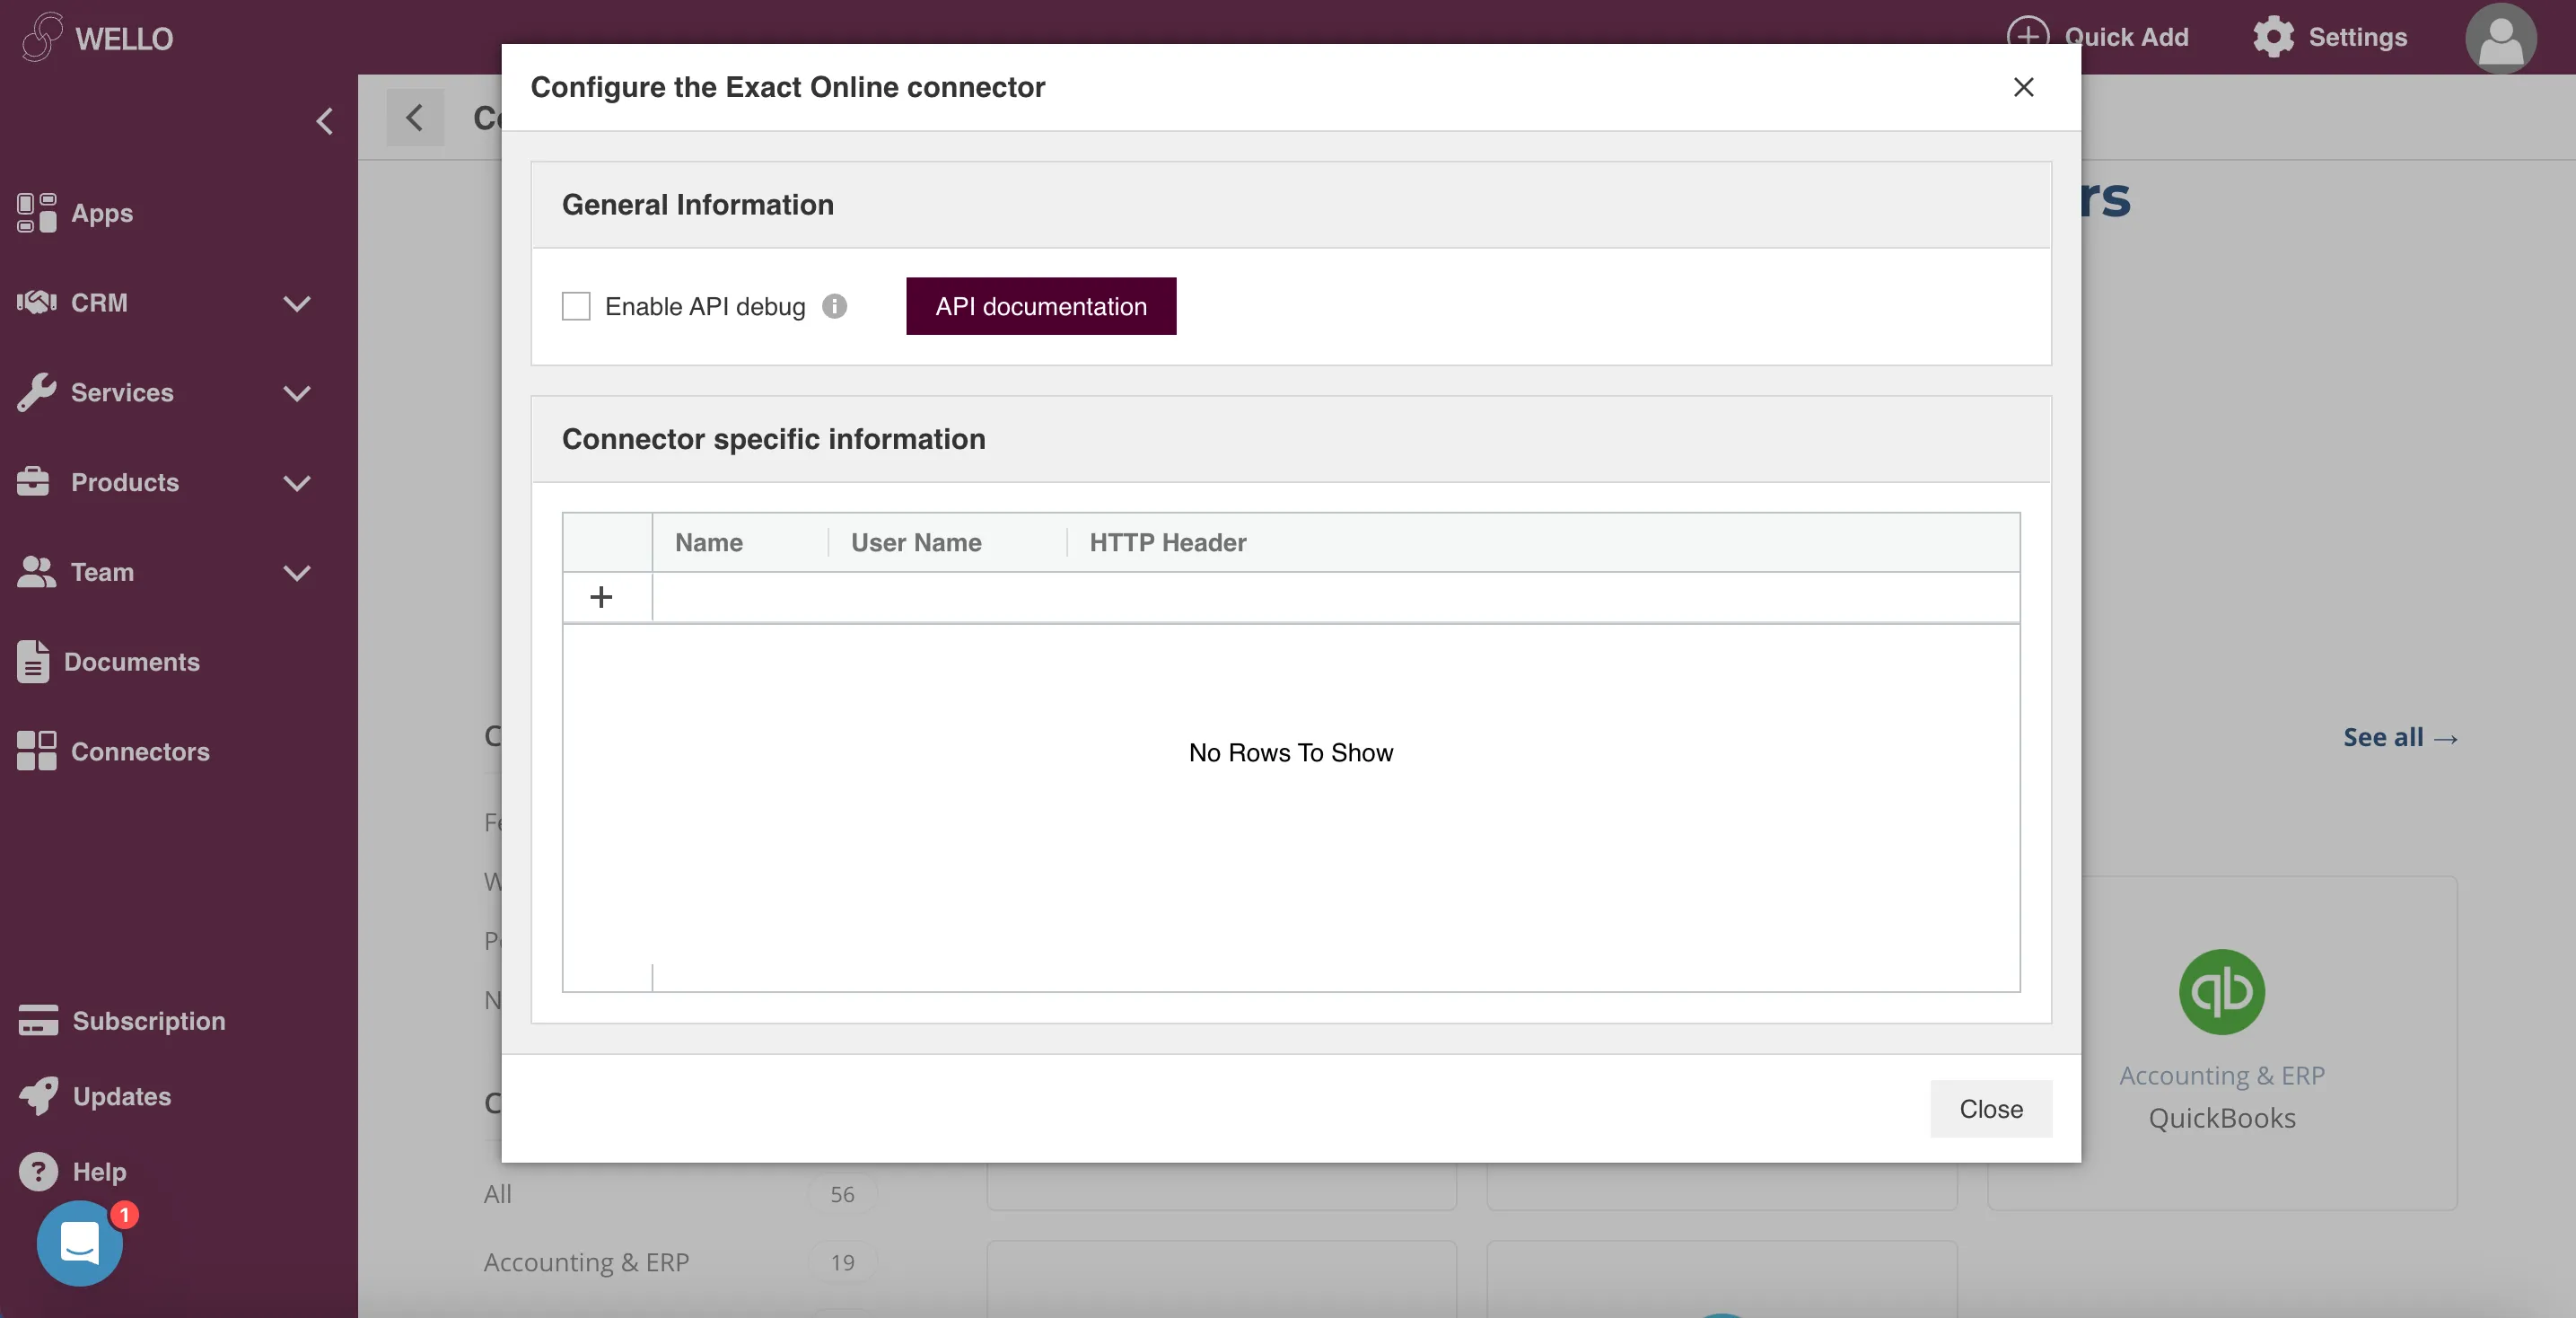Go back using the page back arrow

point(415,117)
